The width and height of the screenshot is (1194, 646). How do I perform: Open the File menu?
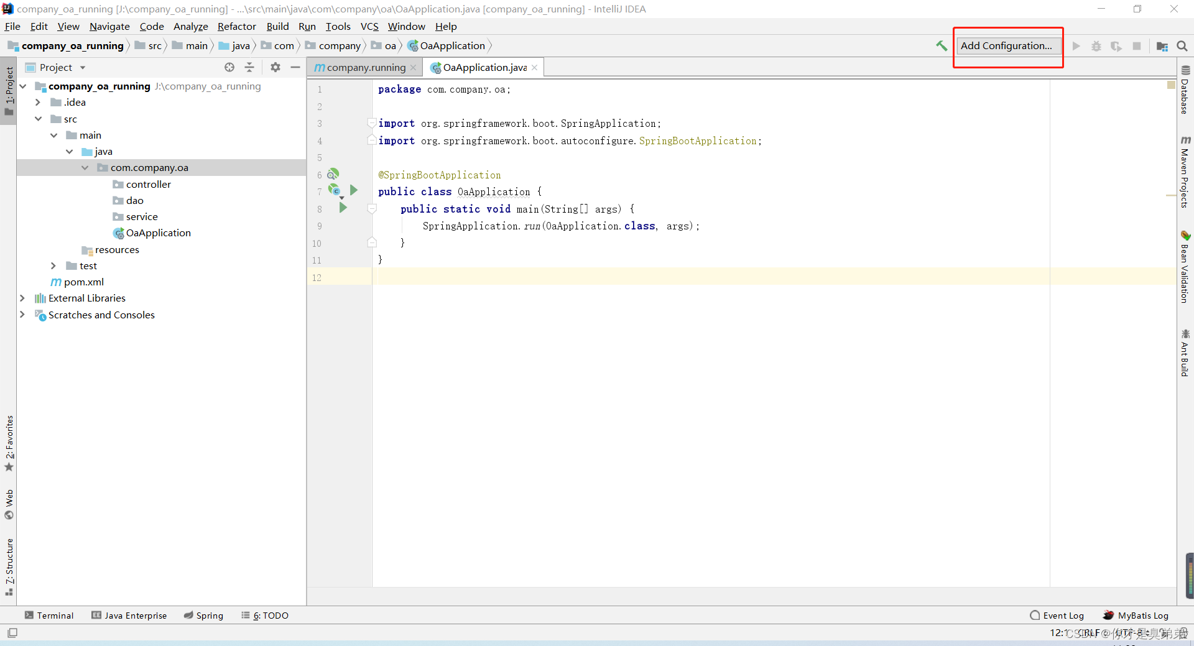(12, 26)
